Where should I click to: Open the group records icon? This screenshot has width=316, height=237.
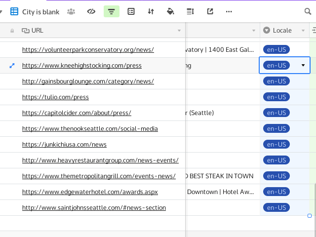(x=131, y=11)
